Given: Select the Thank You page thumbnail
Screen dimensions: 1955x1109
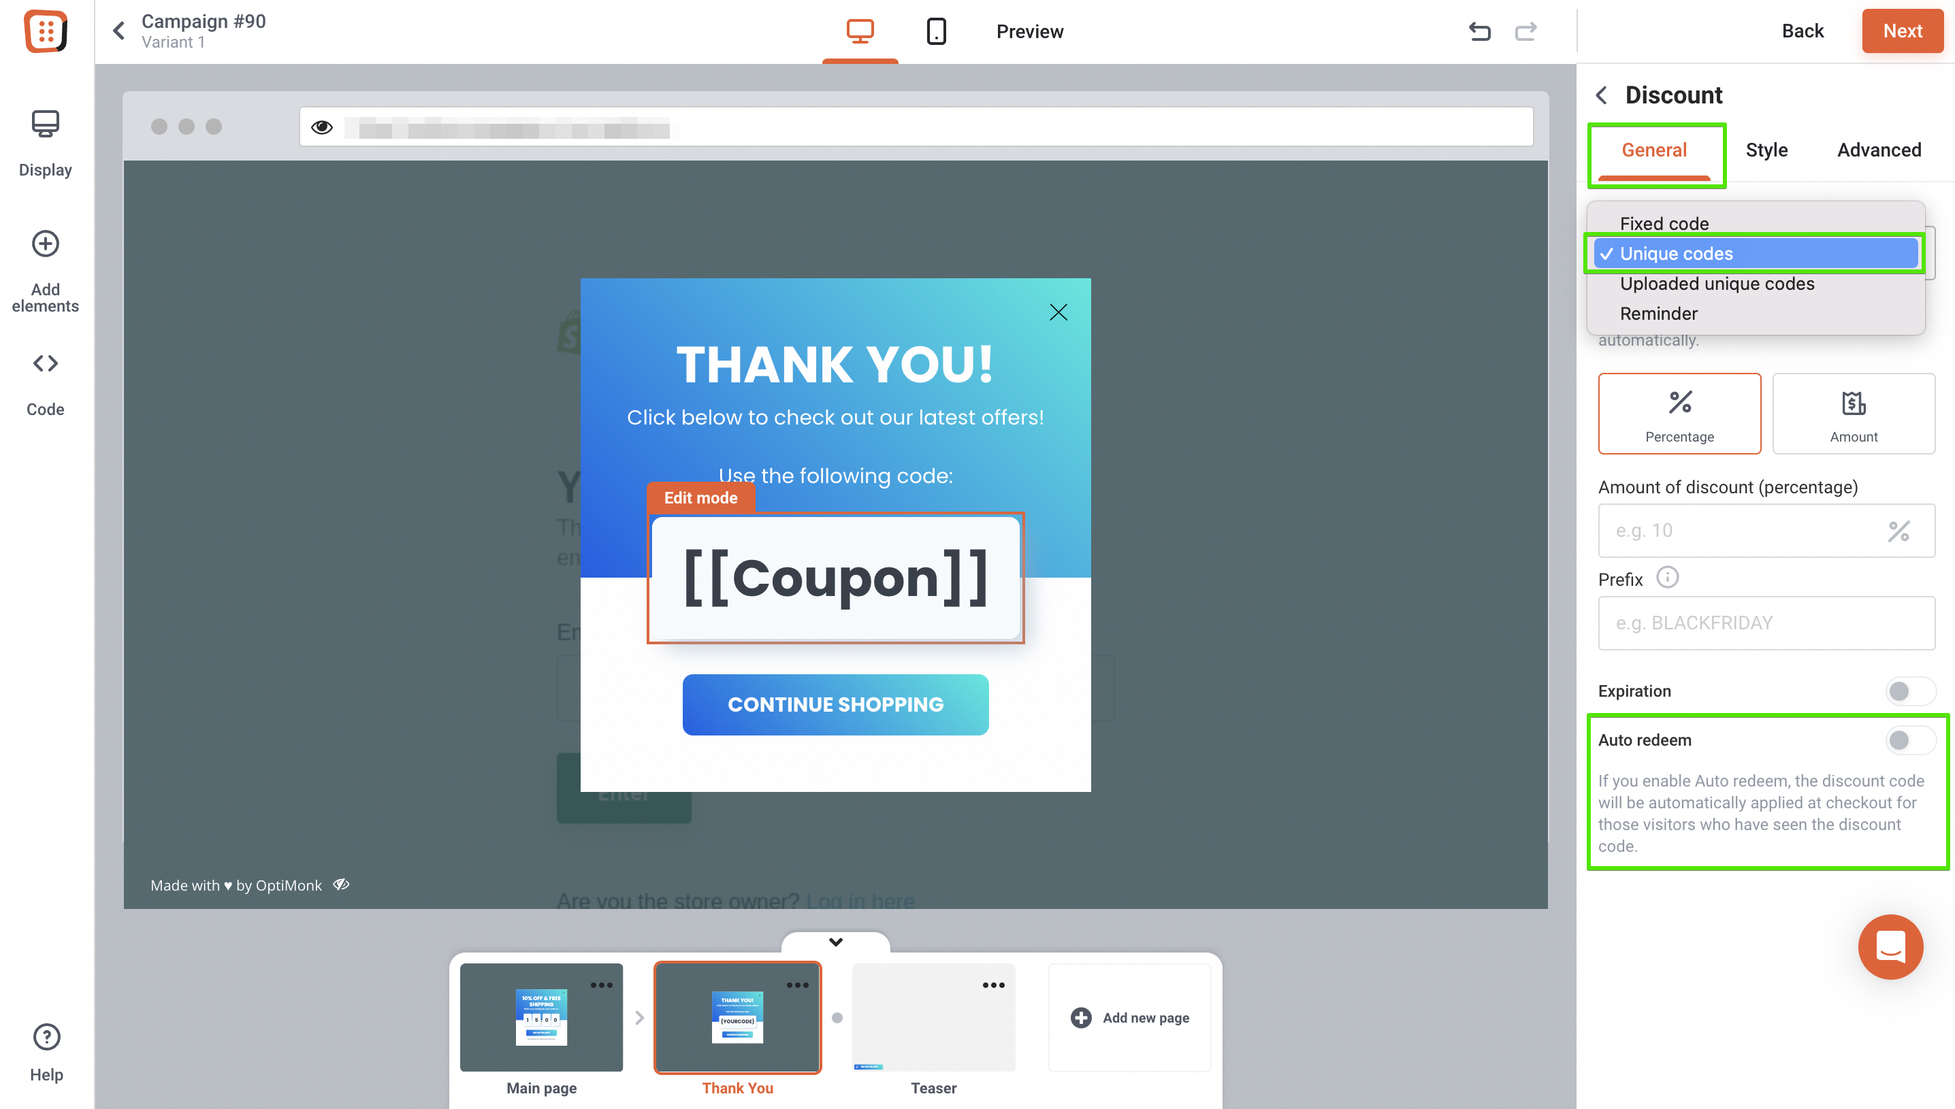Looking at the screenshot, I should coord(737,1016).
